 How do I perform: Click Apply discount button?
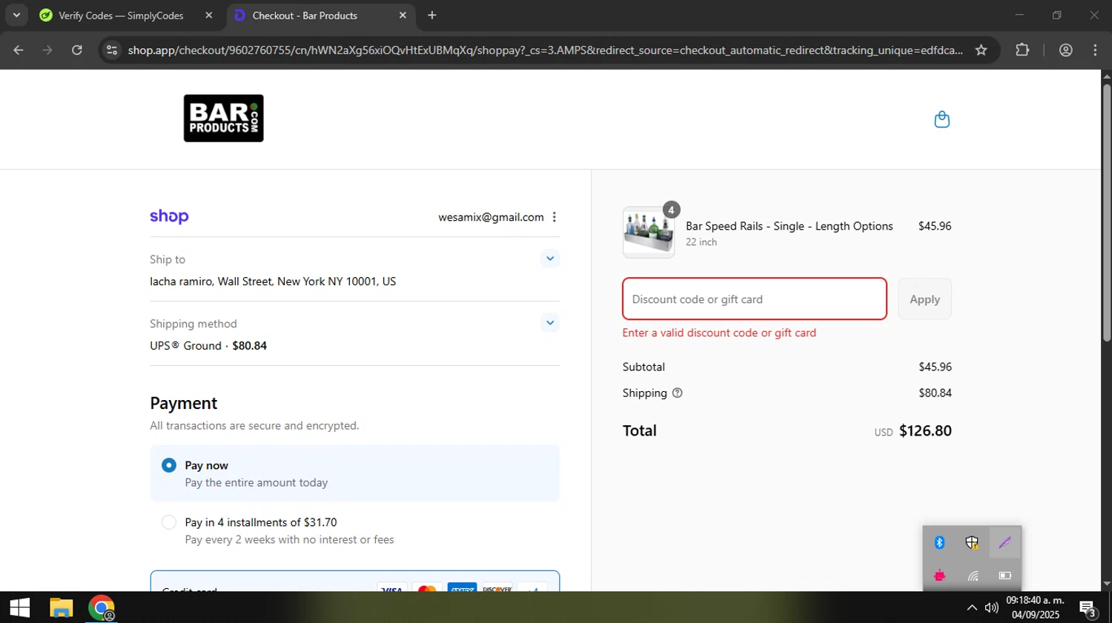pos(924,299)
